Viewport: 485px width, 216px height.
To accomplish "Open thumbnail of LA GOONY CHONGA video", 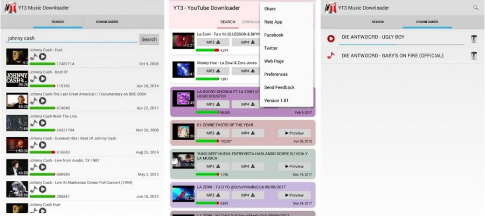I will [183, 99].
